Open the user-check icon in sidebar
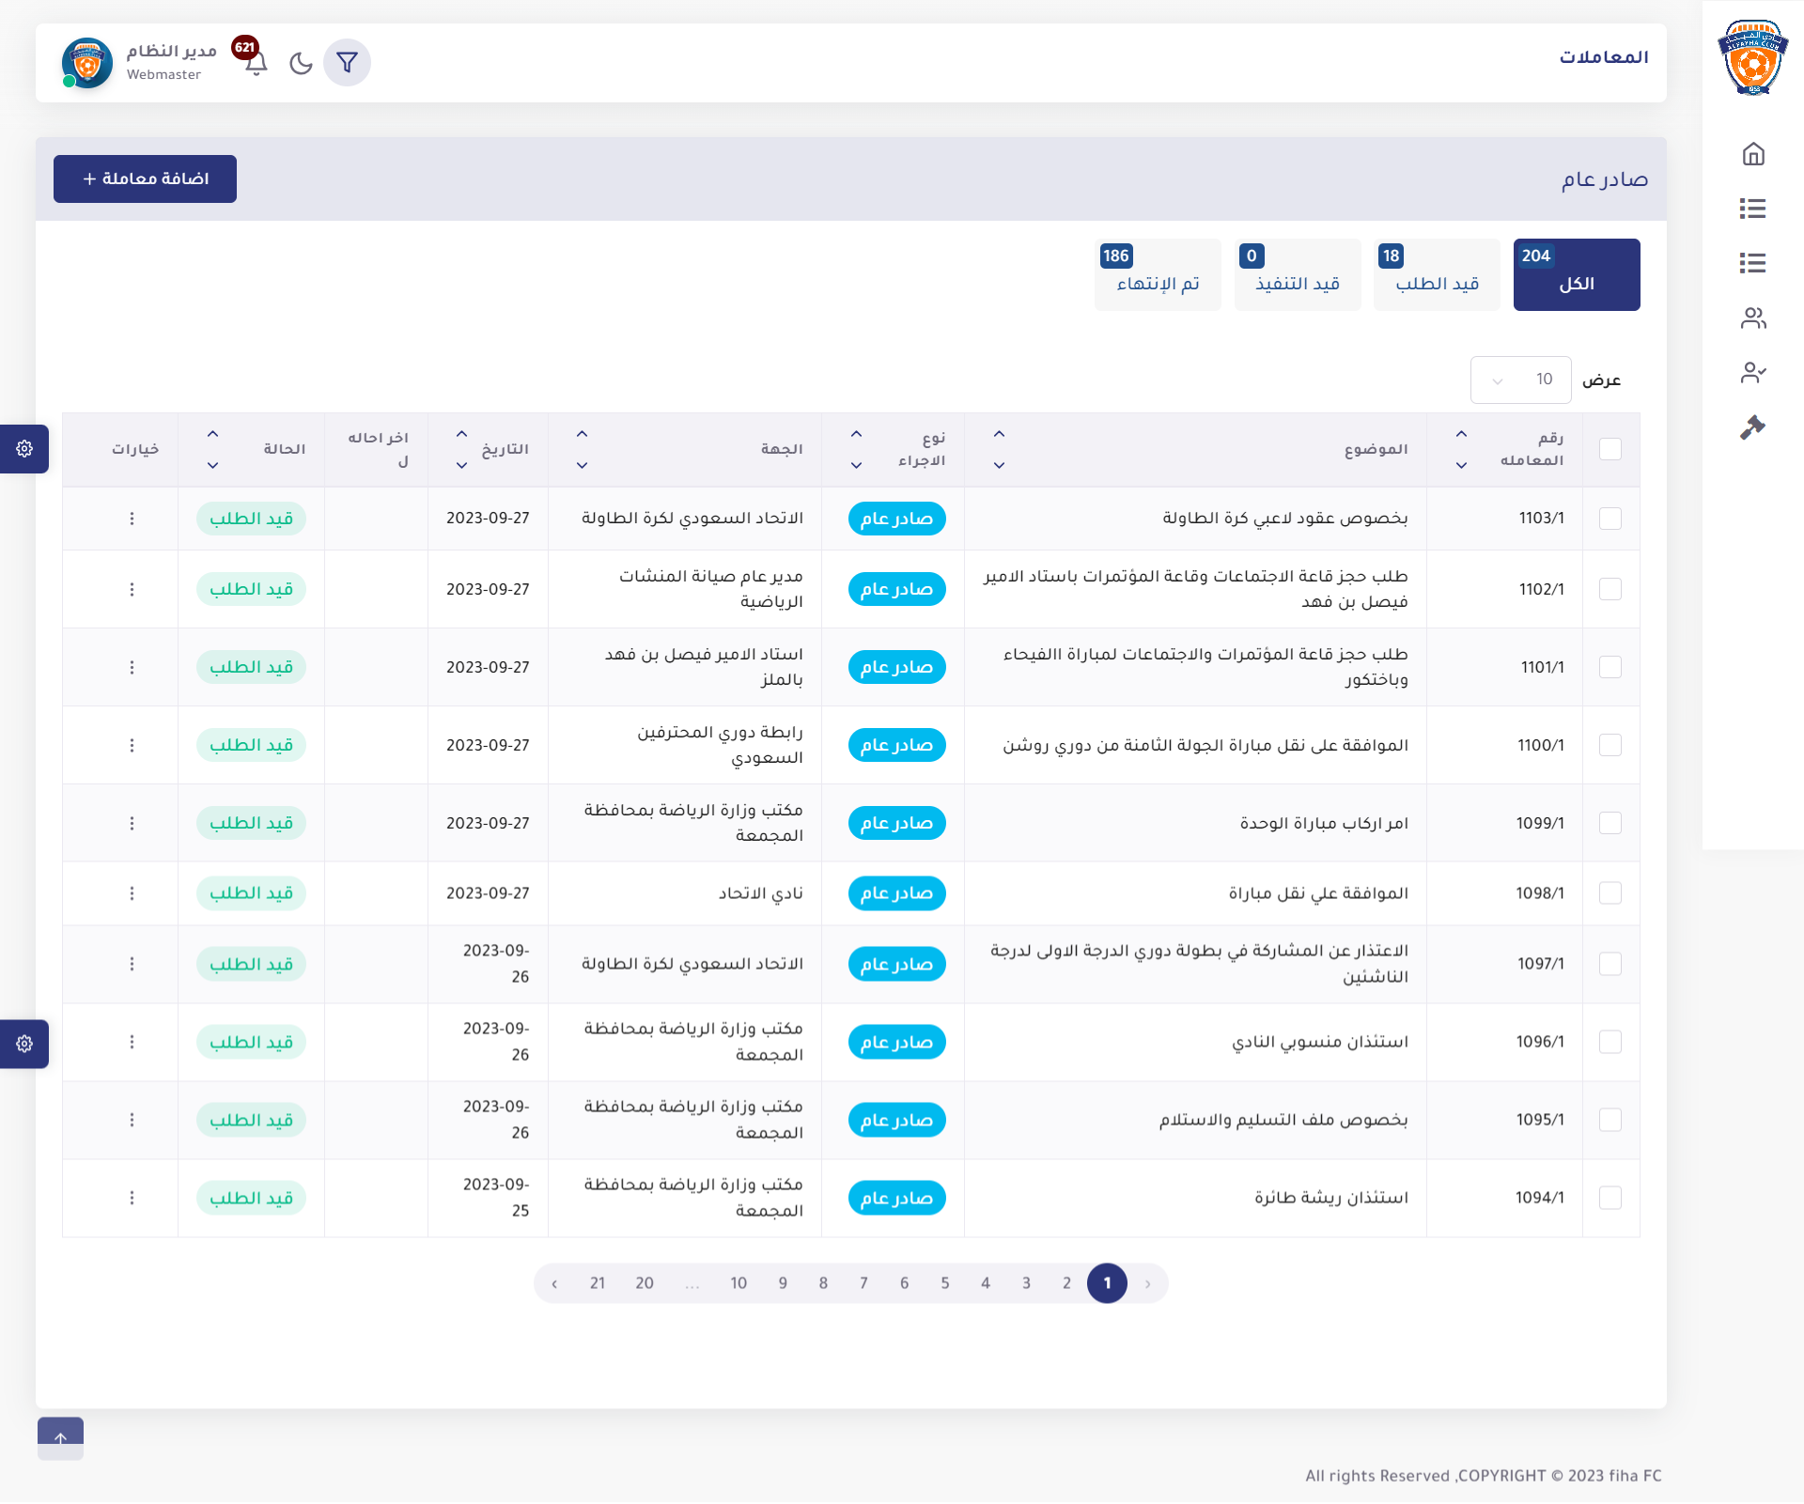The width and height of the screenshot is (1804, 1504). point(1752,373)
